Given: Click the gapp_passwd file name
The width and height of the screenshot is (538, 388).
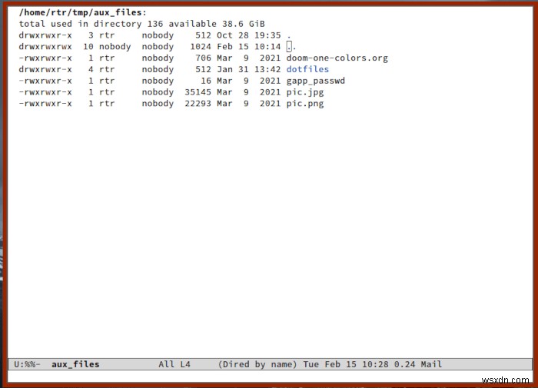Looking at the screenshot, I should point(316,81).
